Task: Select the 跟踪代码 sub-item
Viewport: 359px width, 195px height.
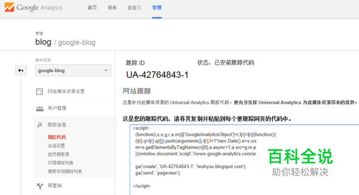Action: coord(57,137)
